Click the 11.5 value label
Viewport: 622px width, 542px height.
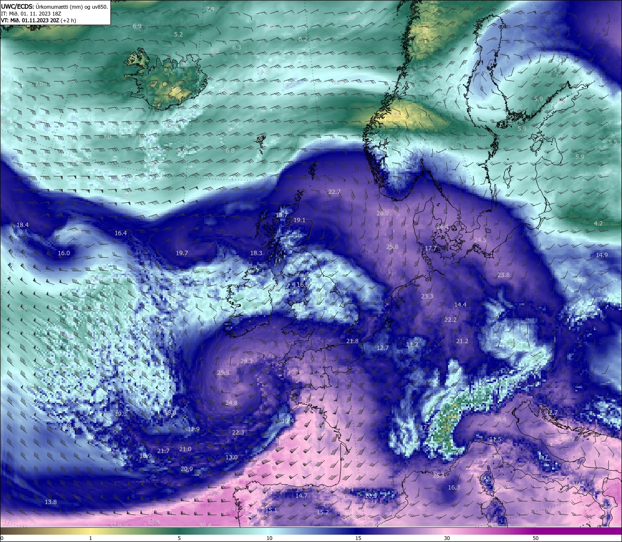pos(495,439)
